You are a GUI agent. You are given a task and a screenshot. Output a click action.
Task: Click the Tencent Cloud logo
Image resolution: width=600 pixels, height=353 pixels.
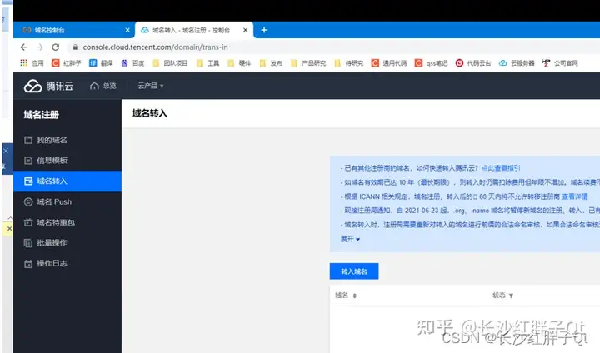[x=48, y=86]
